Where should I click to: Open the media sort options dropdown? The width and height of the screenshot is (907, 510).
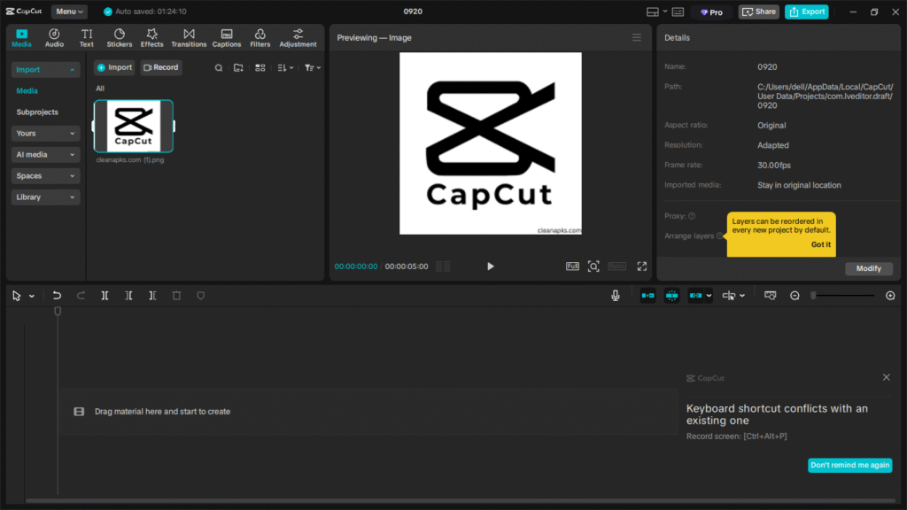click(x=285, y=68)
